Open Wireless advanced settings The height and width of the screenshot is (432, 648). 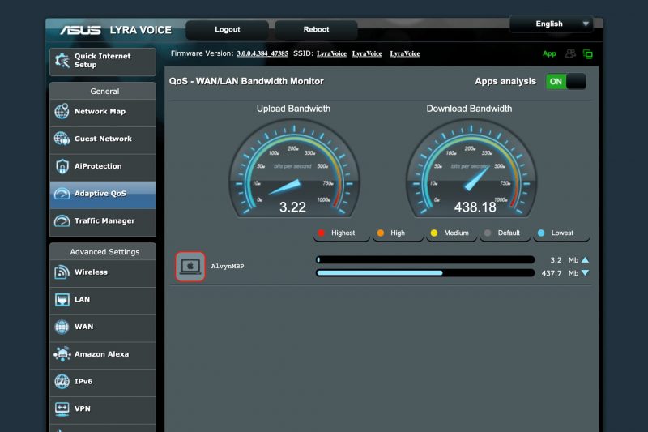[x=103, y=272]
